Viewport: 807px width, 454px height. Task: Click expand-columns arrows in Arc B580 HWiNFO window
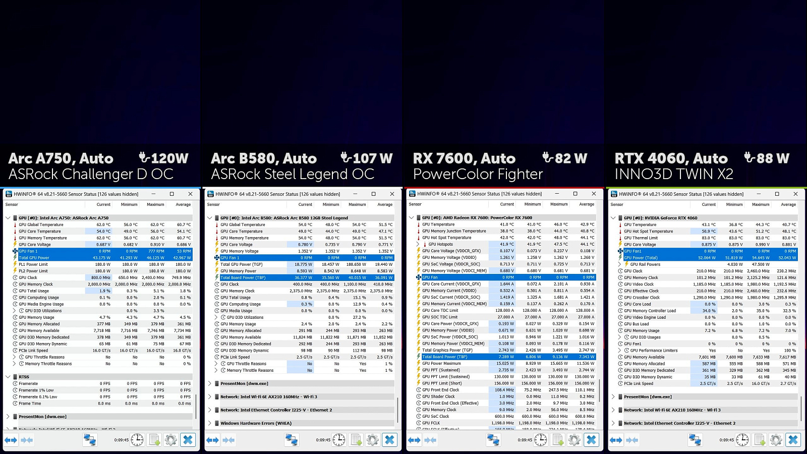(212, 440)
